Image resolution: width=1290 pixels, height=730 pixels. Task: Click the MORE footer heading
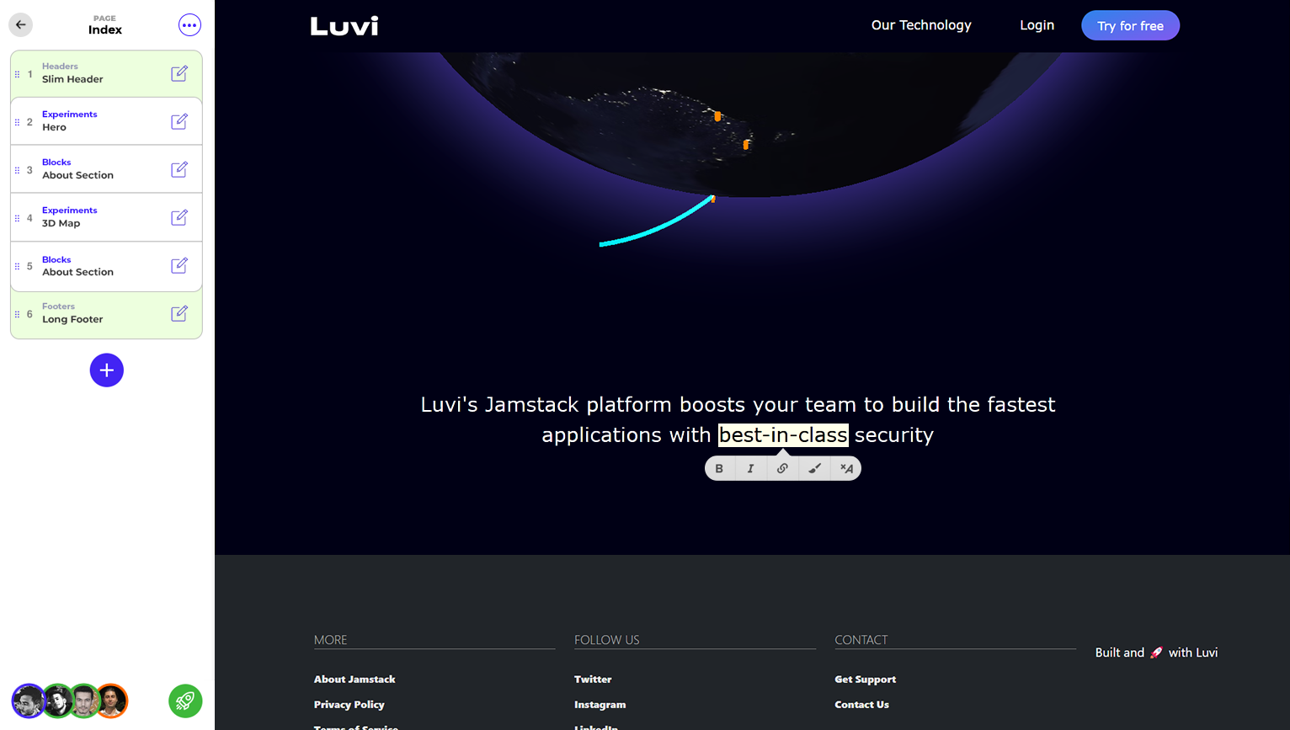pos(330,640)
